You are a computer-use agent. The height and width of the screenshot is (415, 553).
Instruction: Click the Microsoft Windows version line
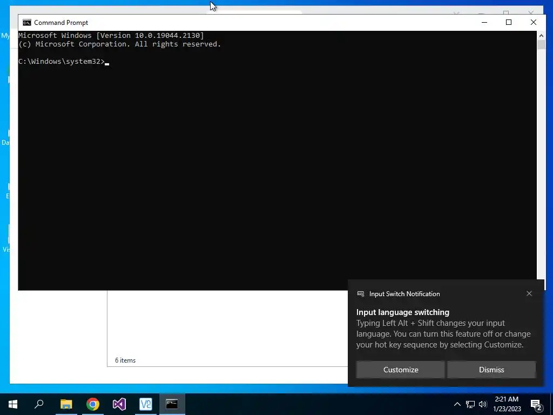(x=111, y=35)
